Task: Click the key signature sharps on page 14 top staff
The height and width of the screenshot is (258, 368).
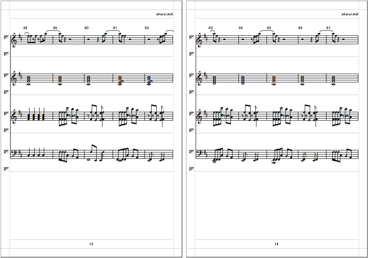Action: tap(207, 38)
